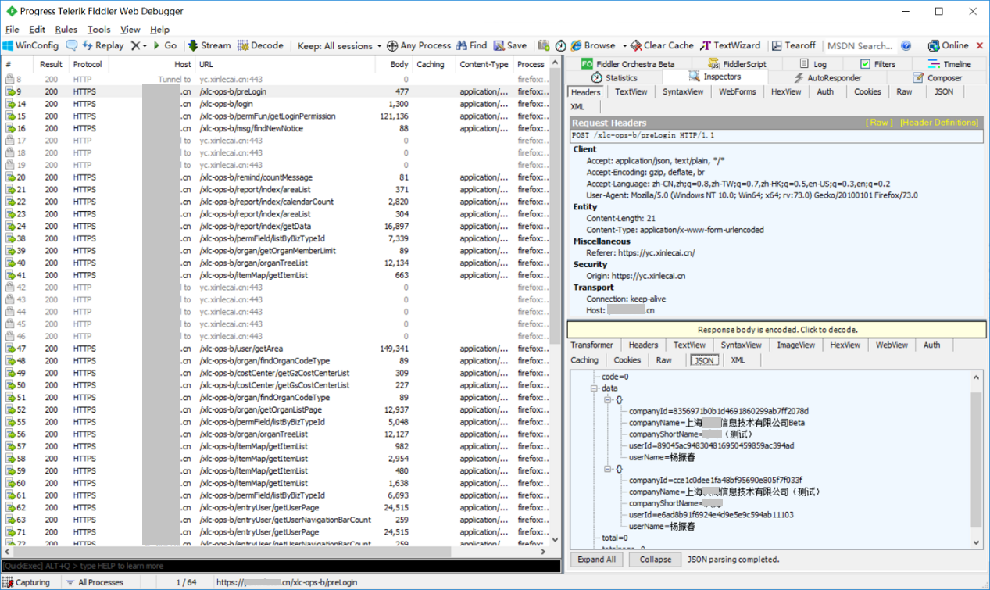Open the Log tab
Viewport: 990px width, 590px height.
(813, 64)
